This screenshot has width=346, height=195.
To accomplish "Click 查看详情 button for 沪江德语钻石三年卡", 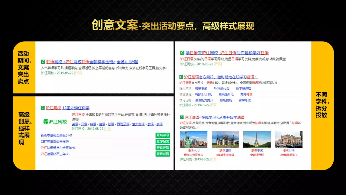I will 163,154.
